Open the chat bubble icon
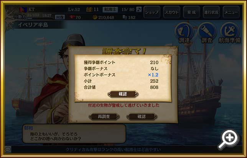Image resolution: width=247 pixels, height=158 pixels. click(8, 149)
